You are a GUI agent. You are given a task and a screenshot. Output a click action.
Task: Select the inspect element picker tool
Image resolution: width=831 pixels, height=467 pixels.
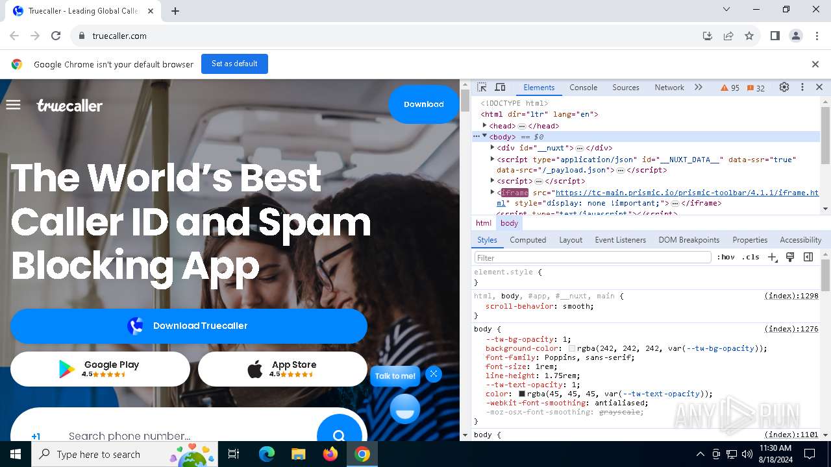pyautogui.click(x=482, y=88)
